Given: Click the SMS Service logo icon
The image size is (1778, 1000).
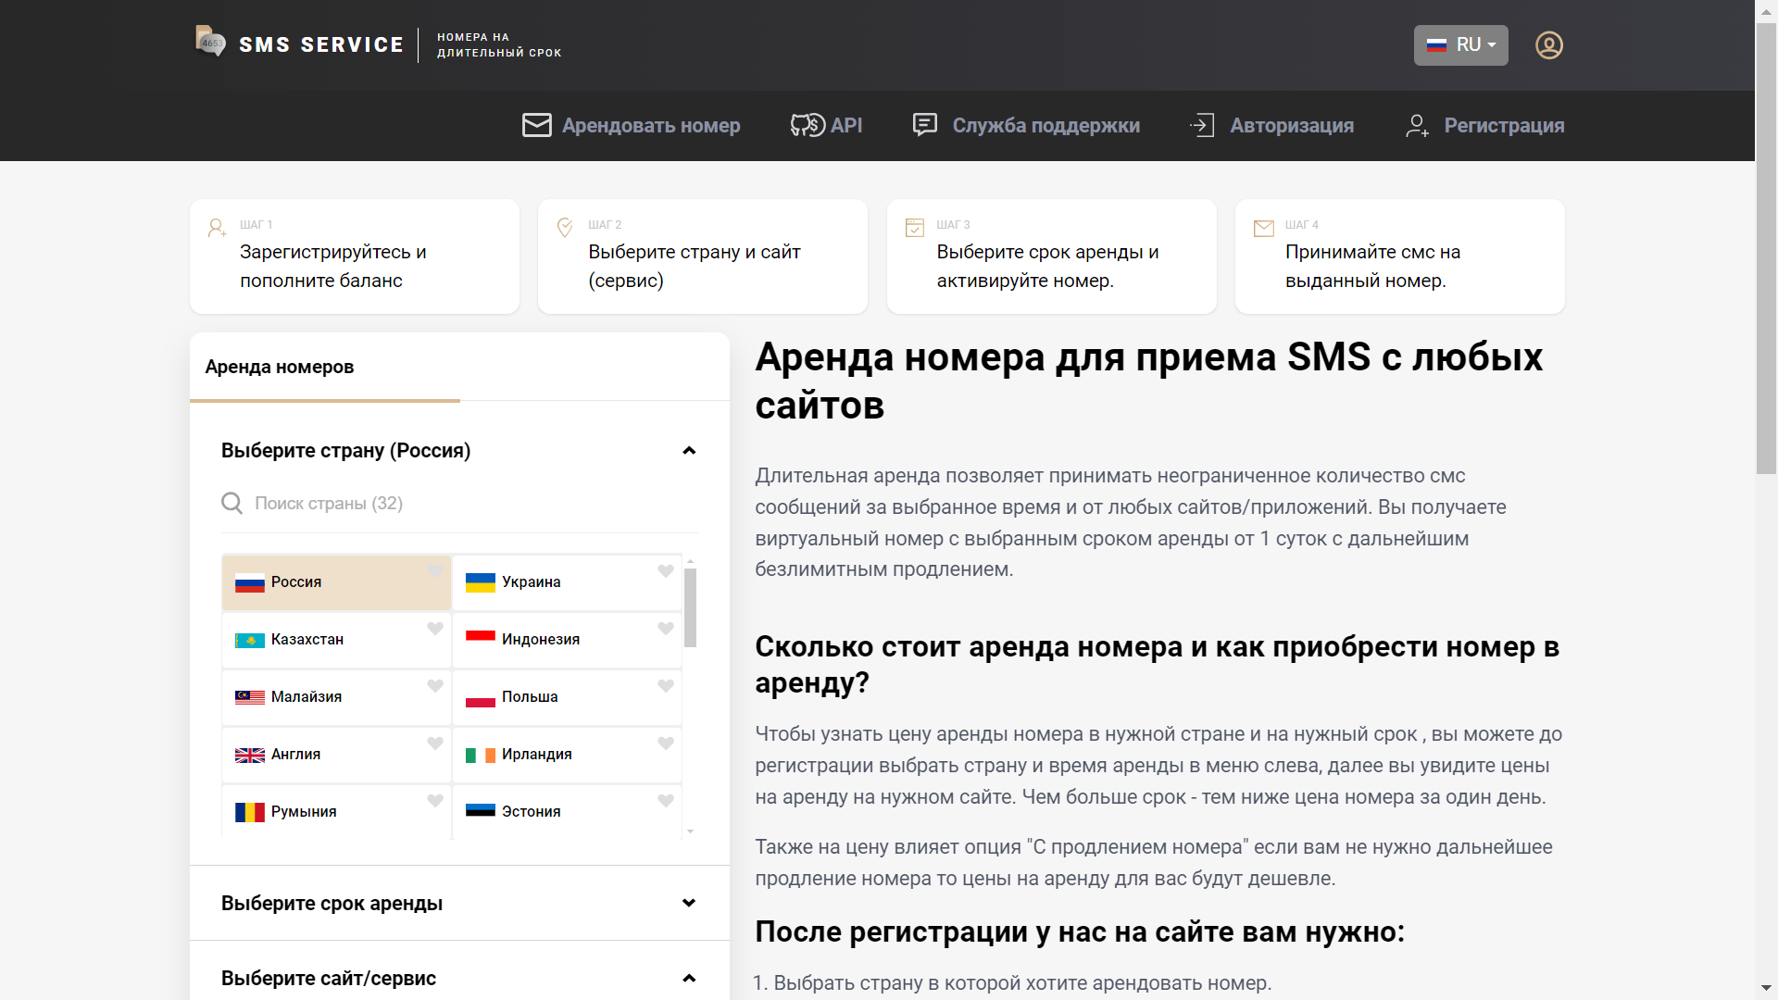Looking at the screenshot, I should click(210, 42).
